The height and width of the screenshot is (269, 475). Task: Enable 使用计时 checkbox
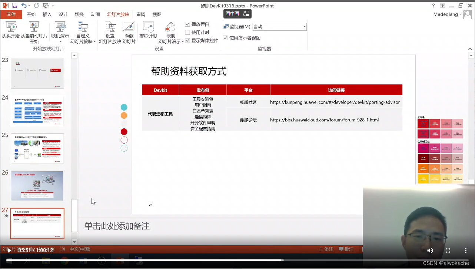click(x=187, y=32)
